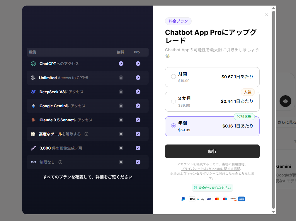This screenshot has width=296, height=221.
Task: Click the info icon beside 高度なツール
Action: 86,134
